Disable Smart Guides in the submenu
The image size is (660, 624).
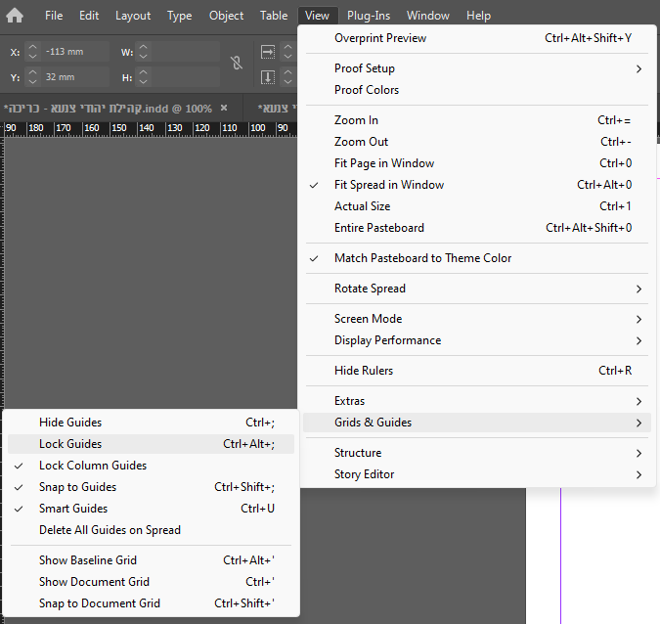(73, 509)
